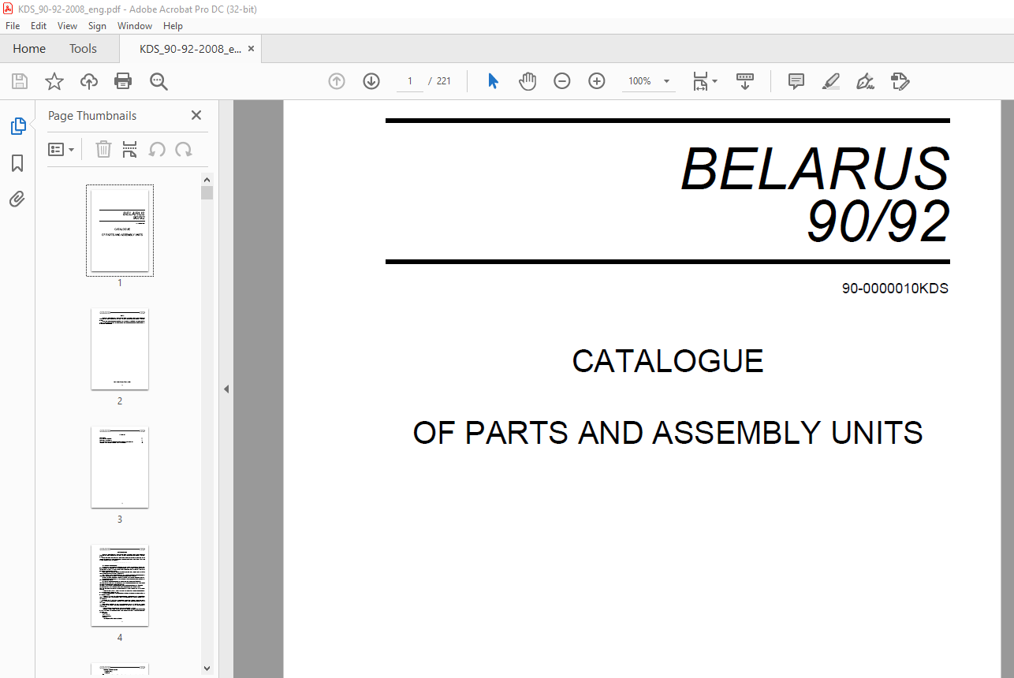Open the zoom level dropdown arrow
The width and height of the screenshot is (1014, 678).
coord(666,81)
